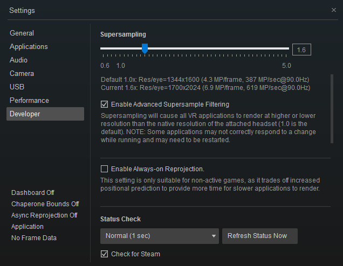Image resolution: width=343 pixels, height=266 pixels.
Task: Click Async Reprojection Off status text
Action: 44,215
